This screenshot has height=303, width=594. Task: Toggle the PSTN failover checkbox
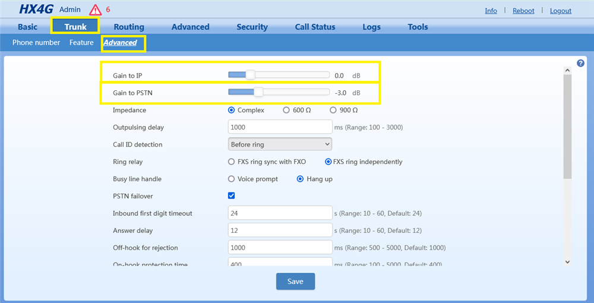pos(232,196)
